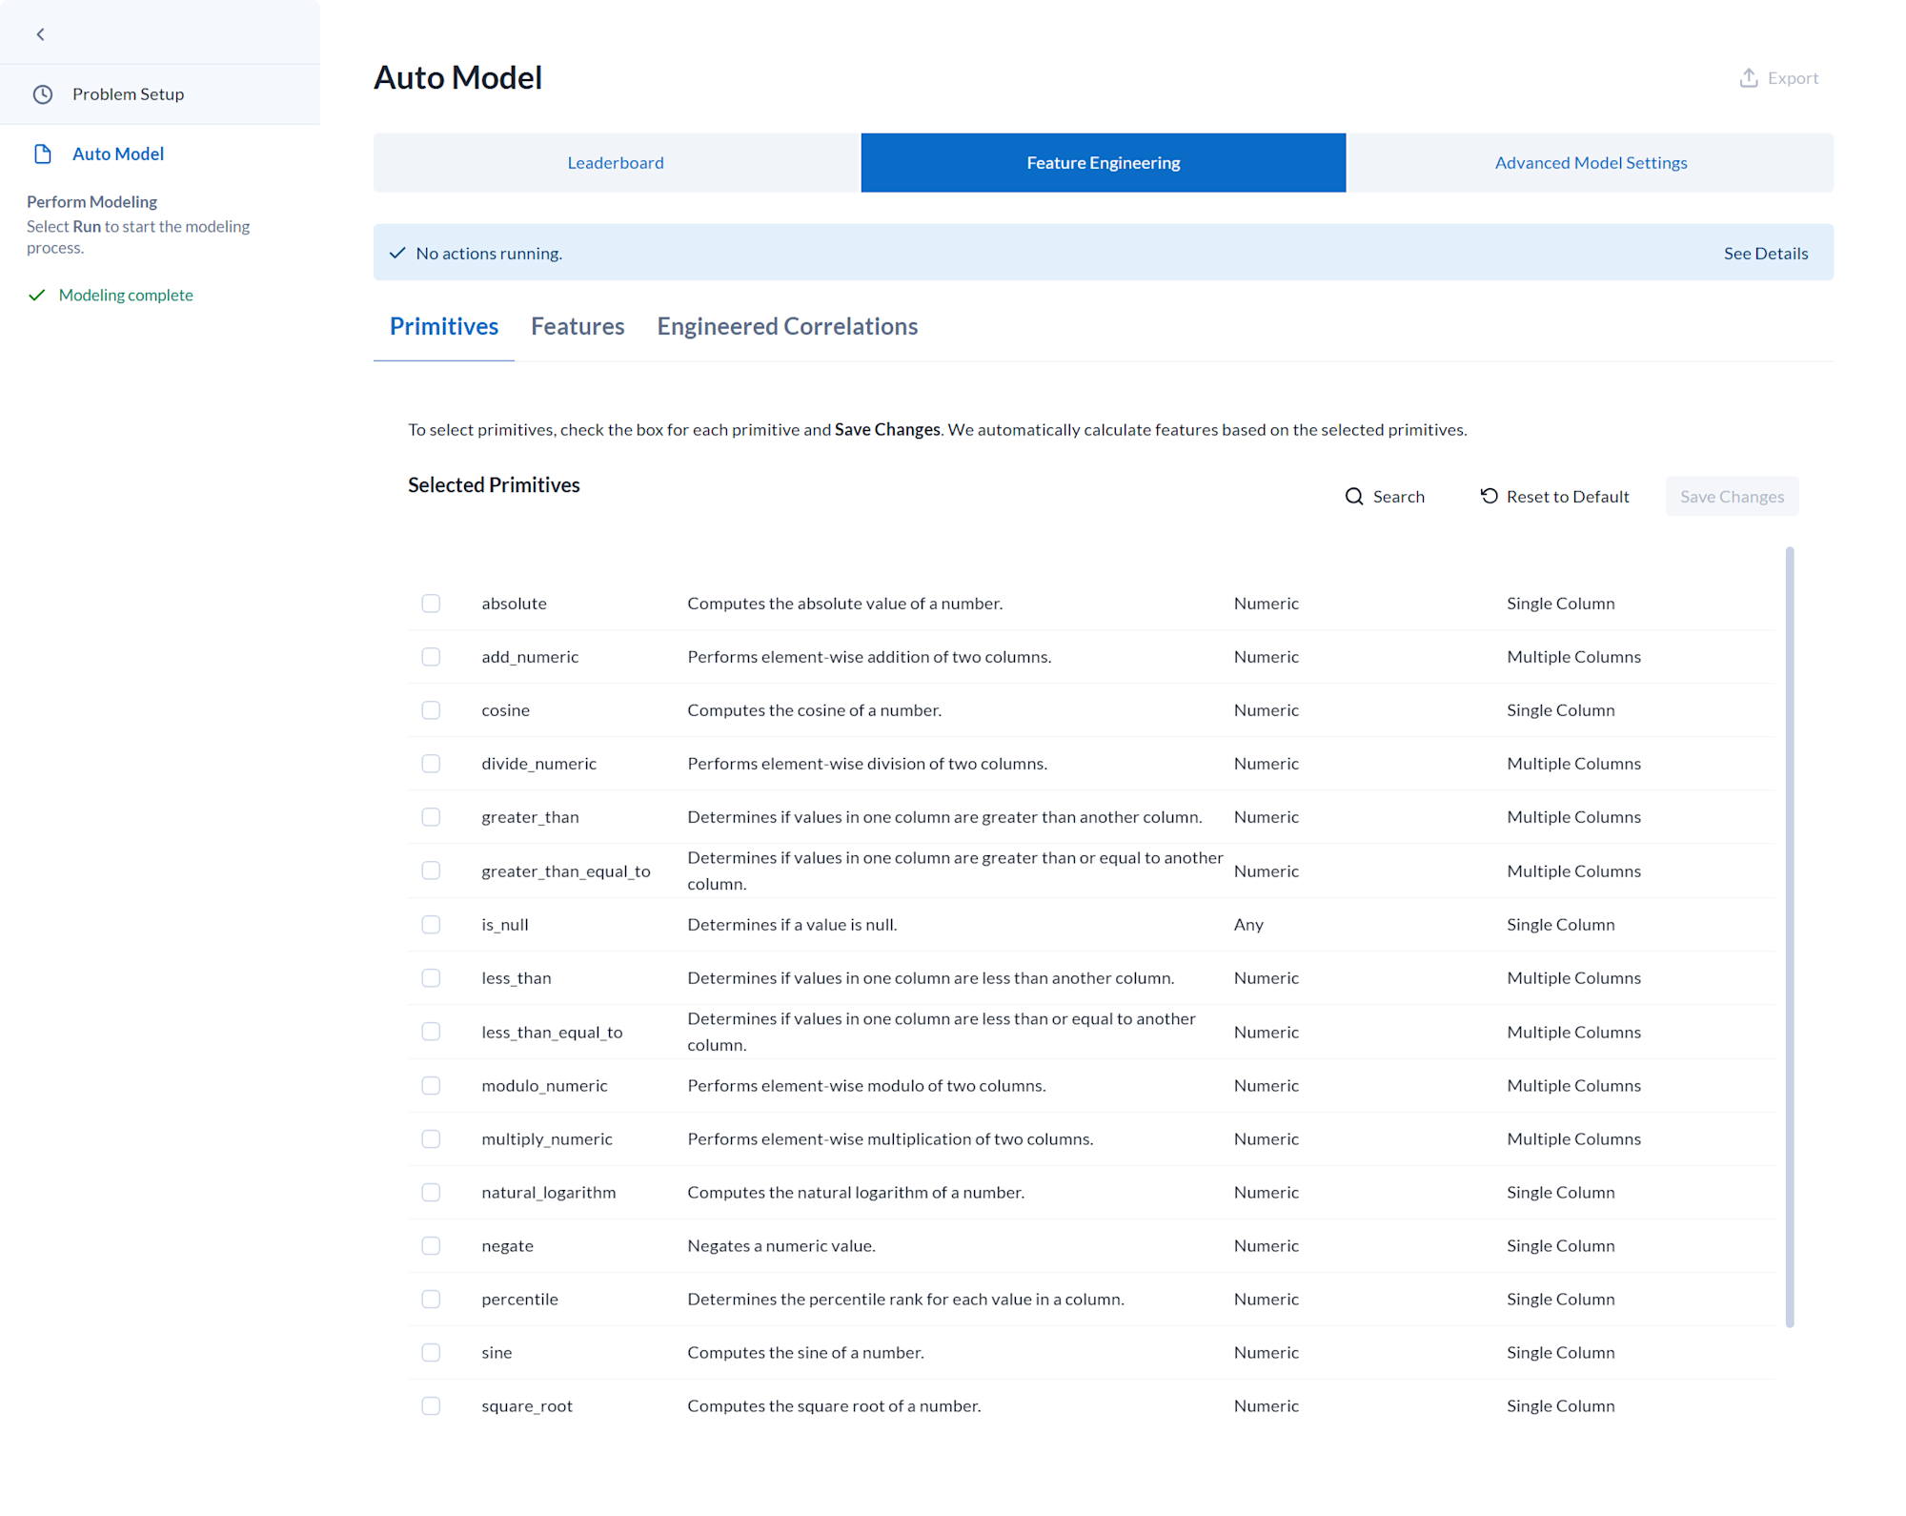Click the 'natural_logarithm' primitive name
This screenshot has height=1516, width=1906.
(548, 1193)
